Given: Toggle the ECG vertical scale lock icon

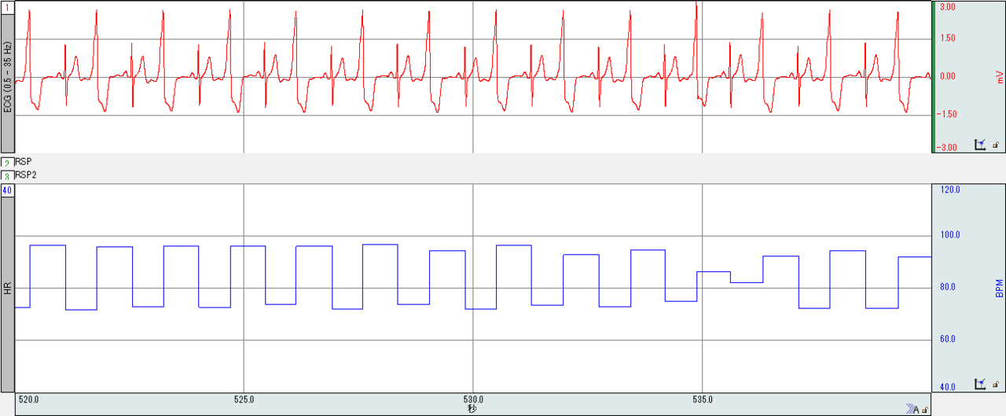Looking at the screenshot, I should (995, 145).
